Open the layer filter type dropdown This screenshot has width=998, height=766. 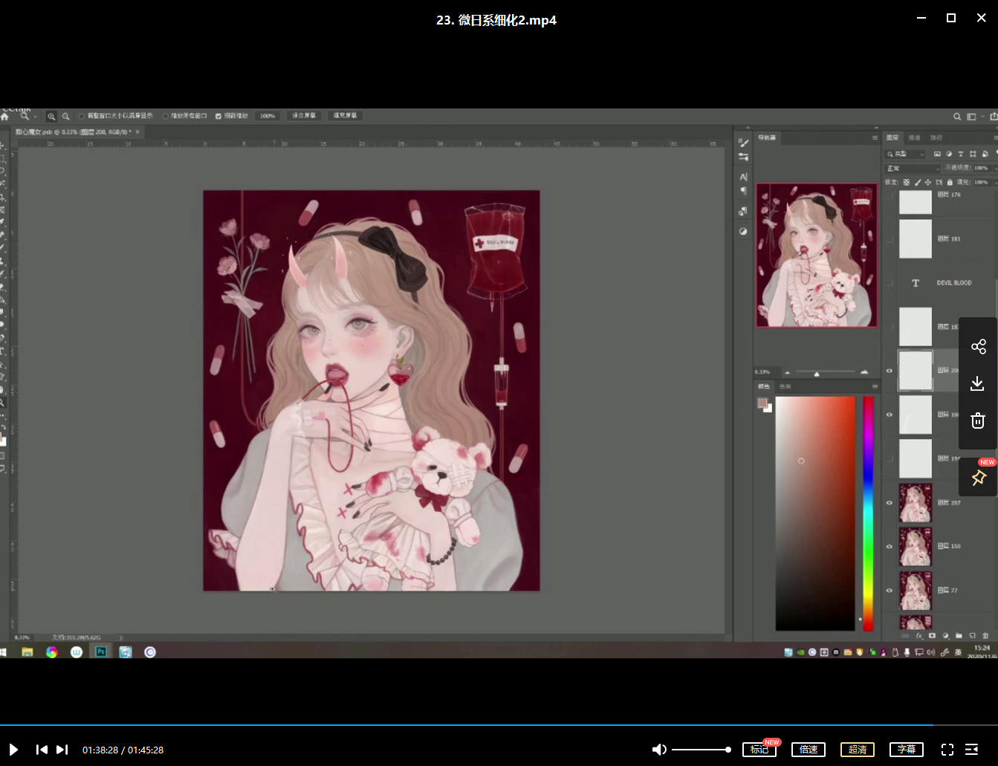click(905, 154)
